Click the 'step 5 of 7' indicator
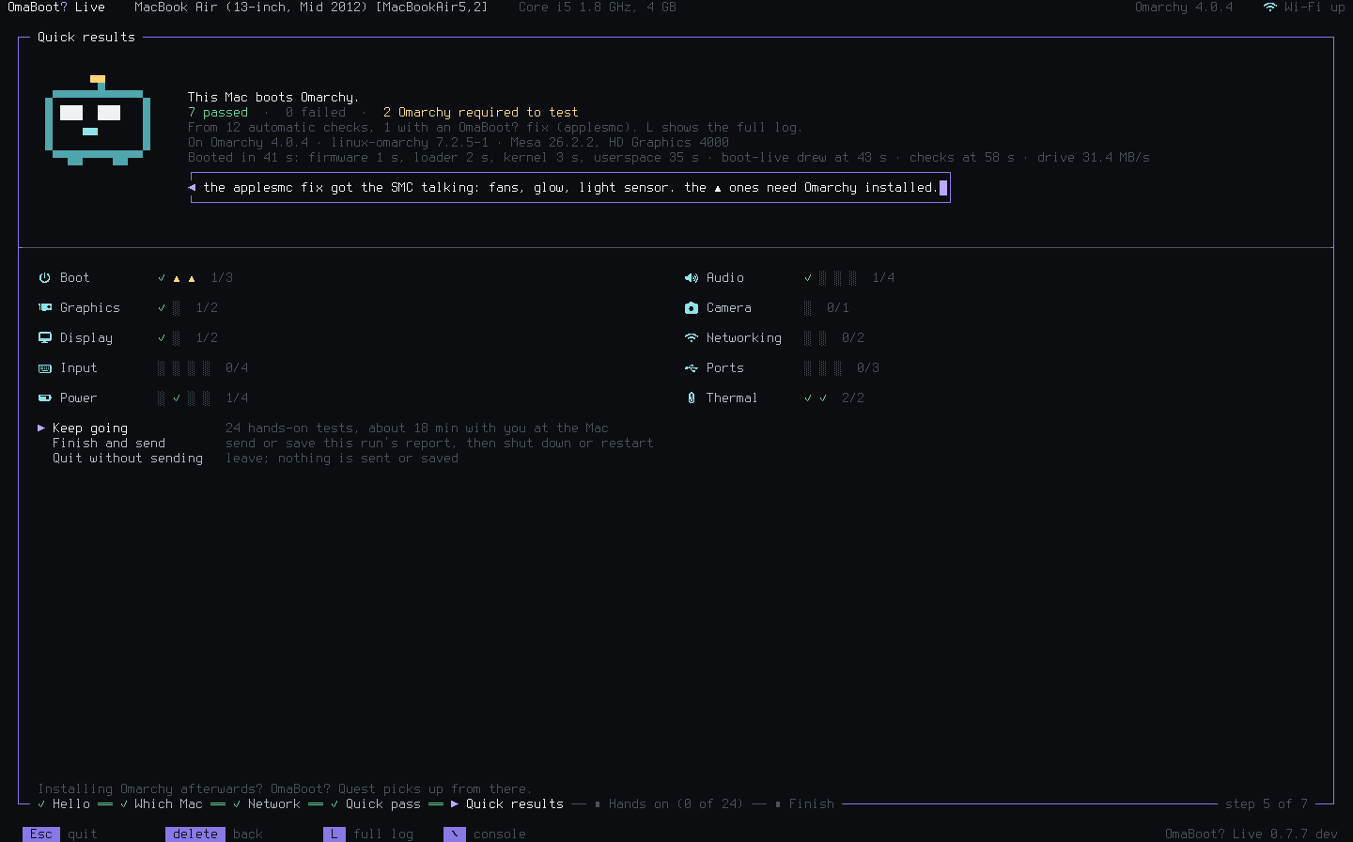The height and width of the screenshot is (842, 1353). pos(1267,804)
